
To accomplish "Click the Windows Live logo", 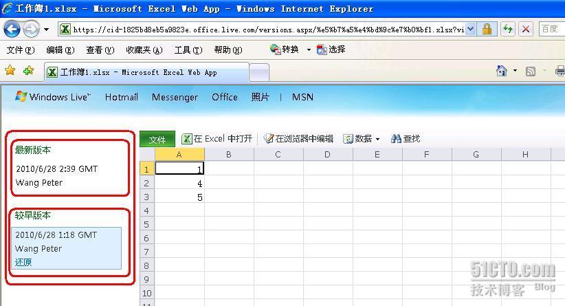I will coord(53,97).
